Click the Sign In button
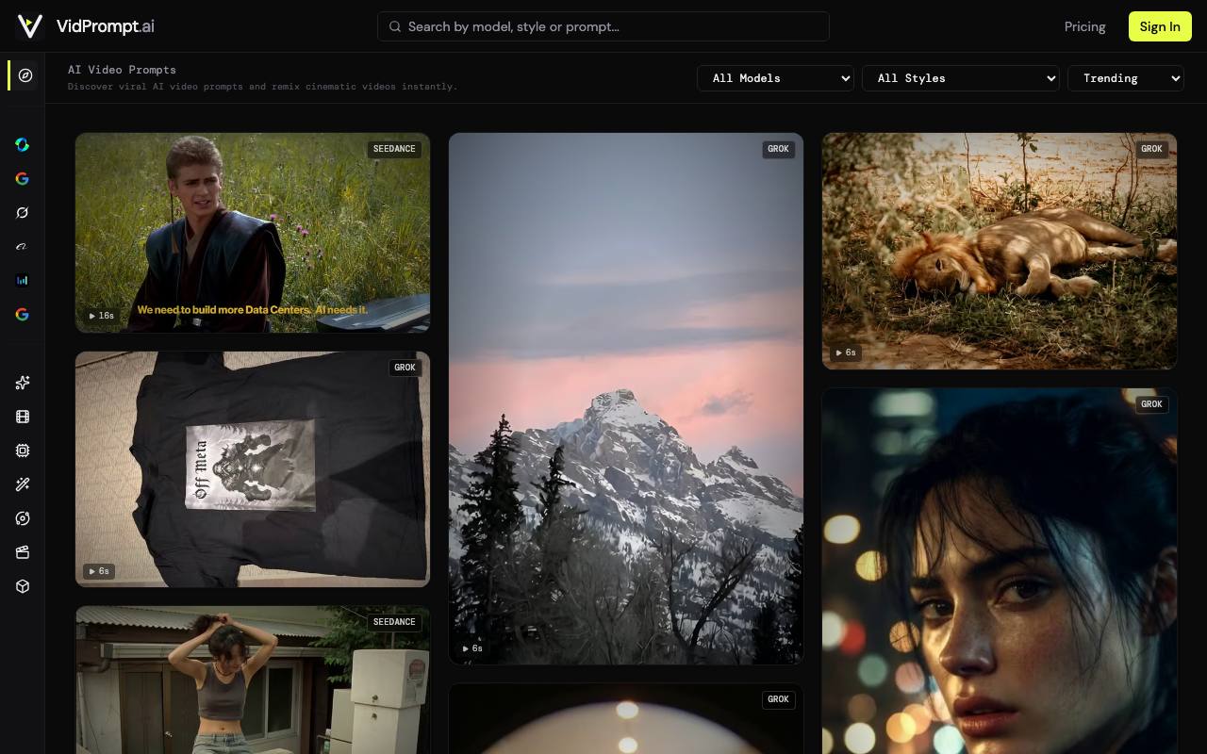Viewport: 1207px width, 754px height. [1160, 26]
